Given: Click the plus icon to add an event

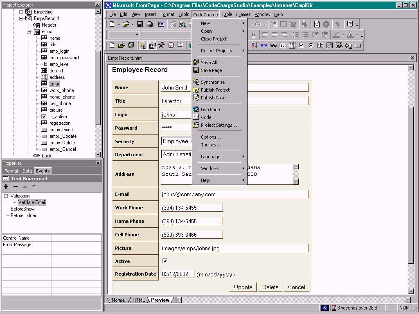Looking at the screenshot, I should pyautogui.click(x=6, y=186).
